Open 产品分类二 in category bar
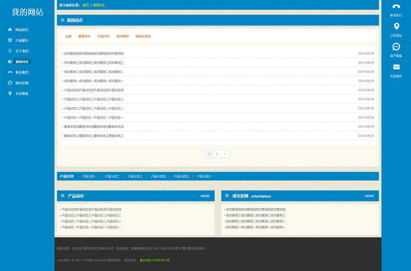 pyautogui.click(x=112, y=176)
